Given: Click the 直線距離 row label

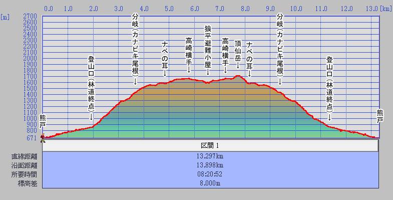Looking at the screenshot, I should click(25, 156).
